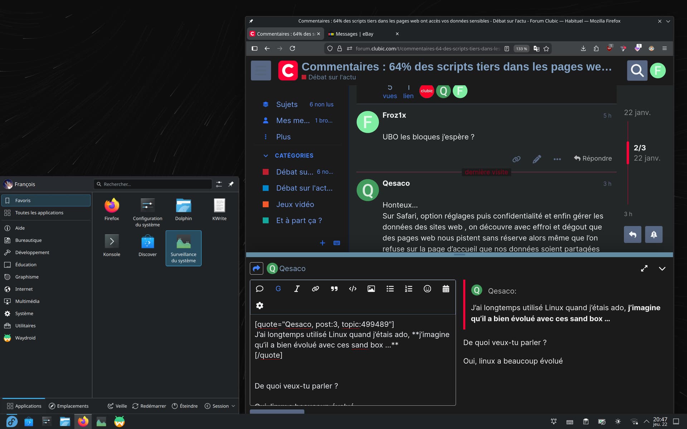Click the emoji picker icon in composer
The height and width of the screenshot is (429, 687).
coord(427,289)
